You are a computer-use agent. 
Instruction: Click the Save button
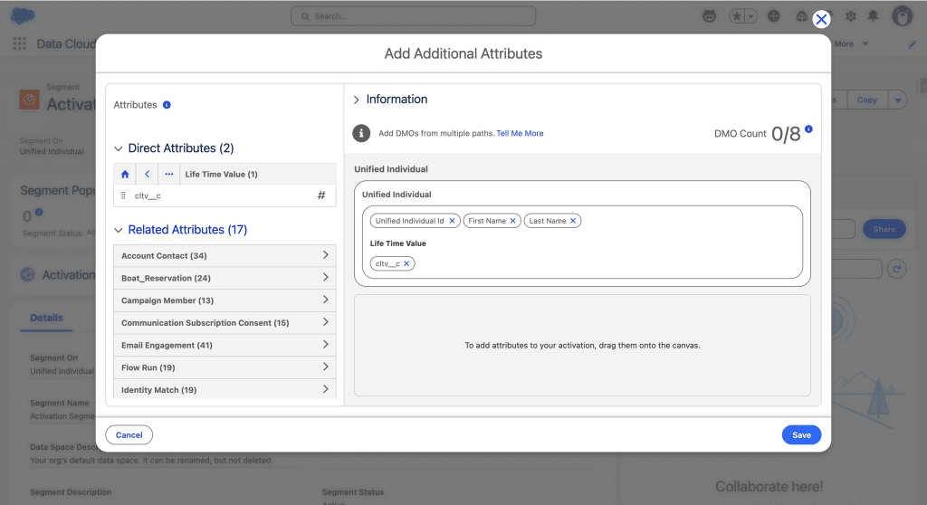tap(801, 435)
